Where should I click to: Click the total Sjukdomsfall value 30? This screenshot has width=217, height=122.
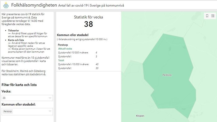point(97,68)
